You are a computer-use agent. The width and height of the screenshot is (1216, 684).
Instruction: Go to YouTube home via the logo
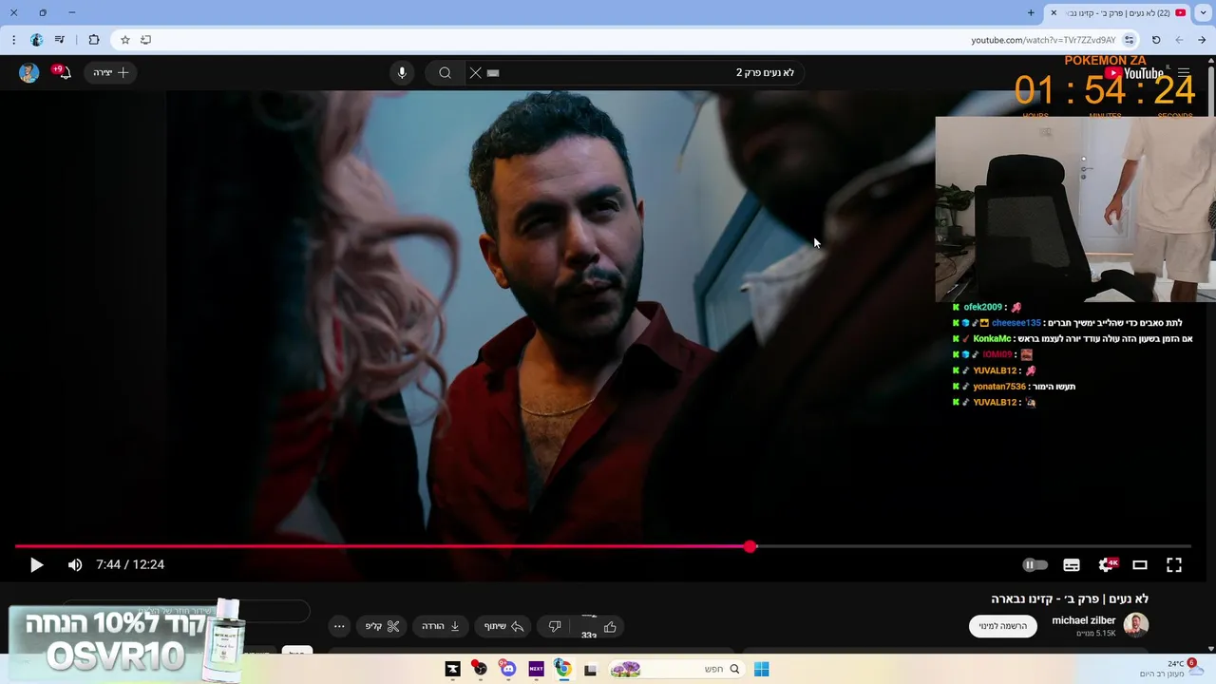point(1134,73)
